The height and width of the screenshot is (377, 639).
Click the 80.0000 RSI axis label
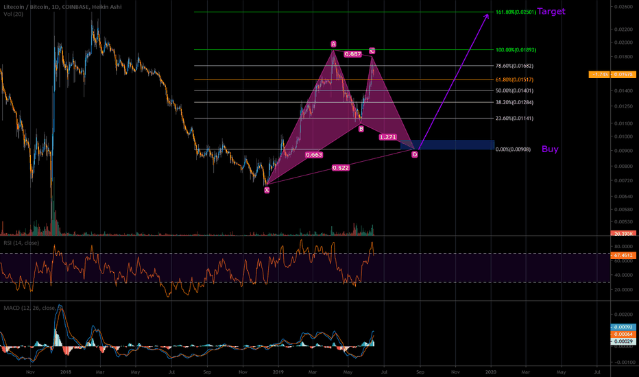pyautogui.click(x=623, y=247)
